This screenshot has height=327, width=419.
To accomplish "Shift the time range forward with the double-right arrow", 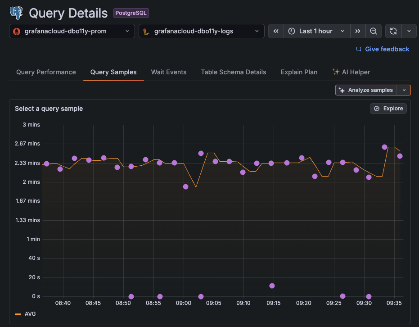I will pos(358,31).
